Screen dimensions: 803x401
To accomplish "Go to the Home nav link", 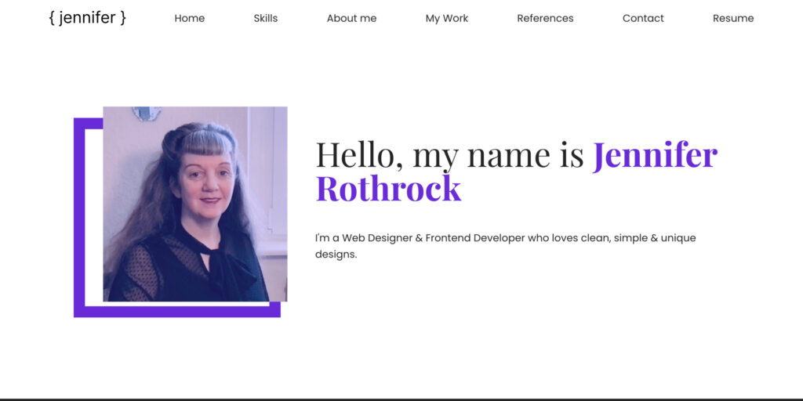I will tap(189, 18).
